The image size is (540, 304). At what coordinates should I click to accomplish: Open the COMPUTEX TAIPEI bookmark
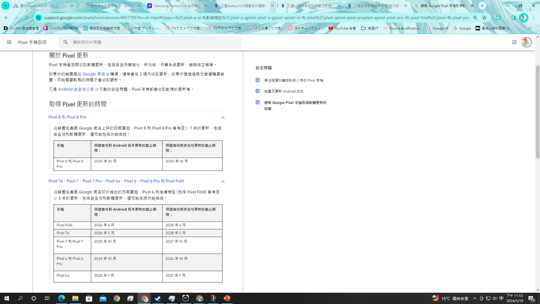coord(61,28)
